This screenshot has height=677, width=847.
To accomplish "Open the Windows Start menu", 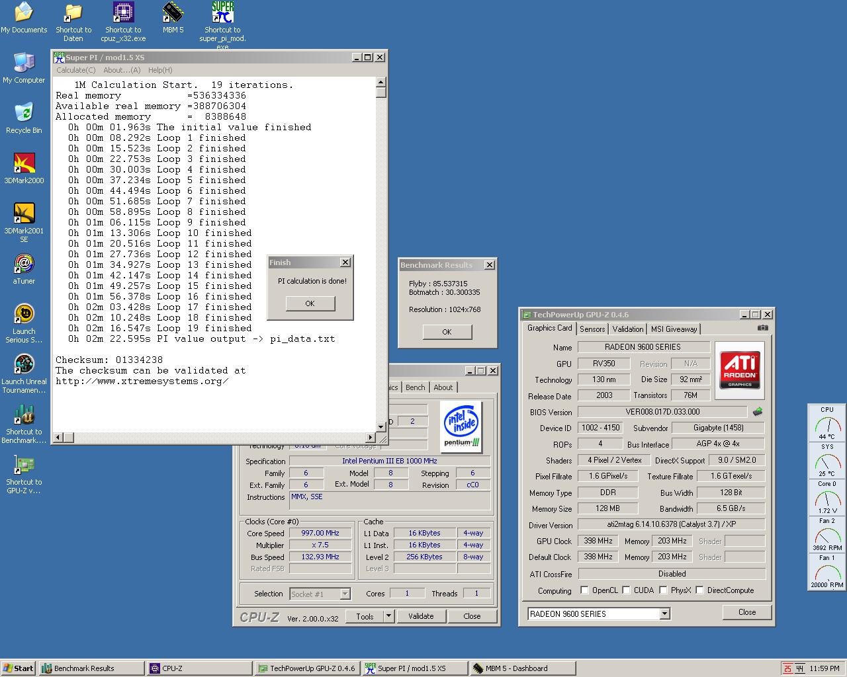I will (19, 668).
